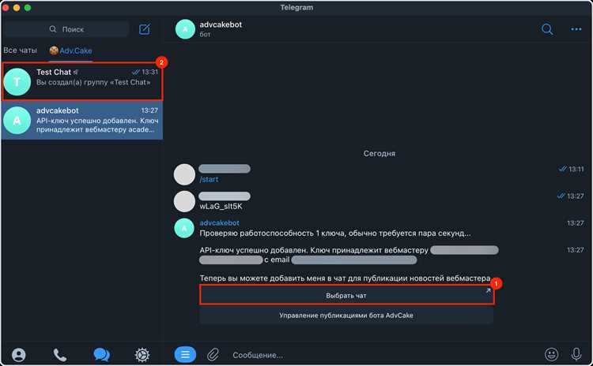The width and height of the screenshot is (593, 366).
Task: Click advcakebot avatar in chat list
Action: click(17, 121)
